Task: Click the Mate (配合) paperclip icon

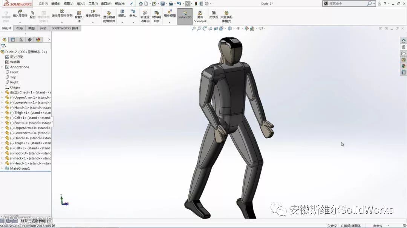Action: 32,12
